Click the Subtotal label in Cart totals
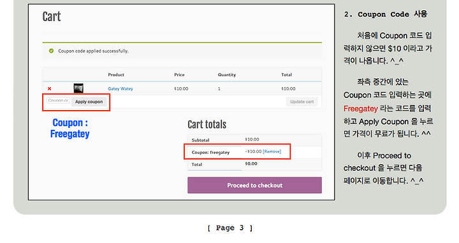 pos(201,140)
